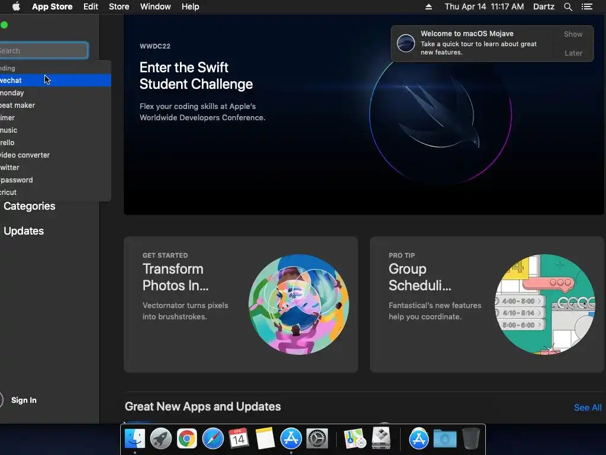Open Launchpad rocket in the Dock
Image resolution: width=606 pixels, height=455 pixels.
(161, 439)
